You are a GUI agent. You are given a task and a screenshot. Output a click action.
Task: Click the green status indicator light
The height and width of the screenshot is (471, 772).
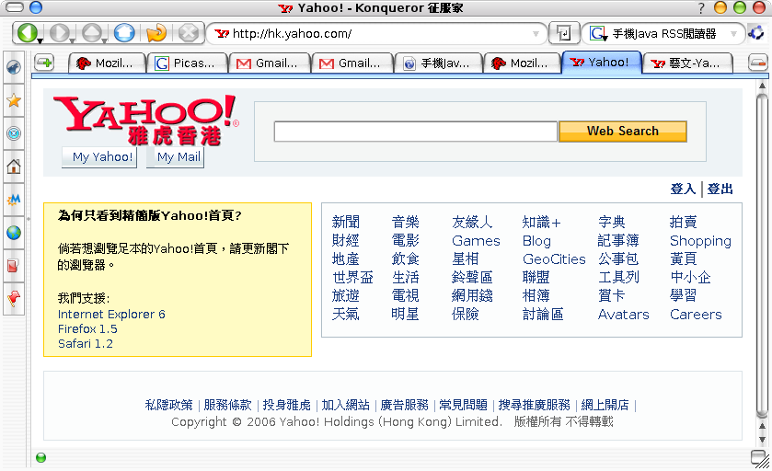tap(40, 458)
